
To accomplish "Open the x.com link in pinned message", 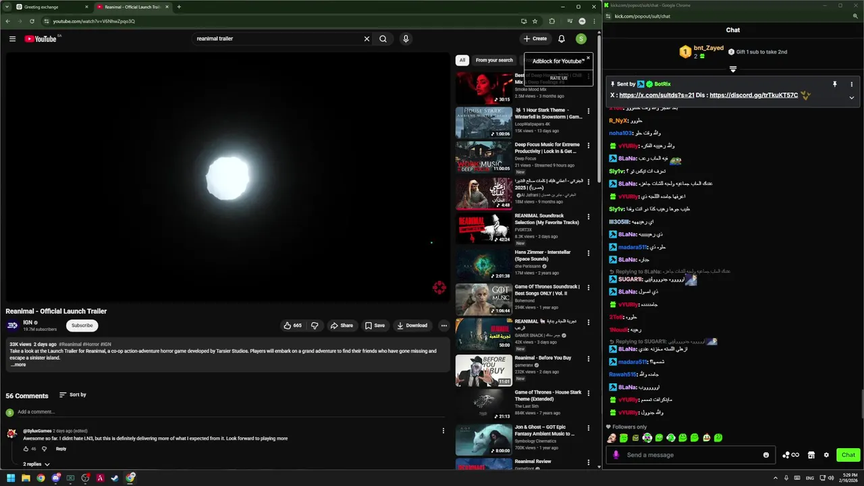I will click(x=657, y=95).
